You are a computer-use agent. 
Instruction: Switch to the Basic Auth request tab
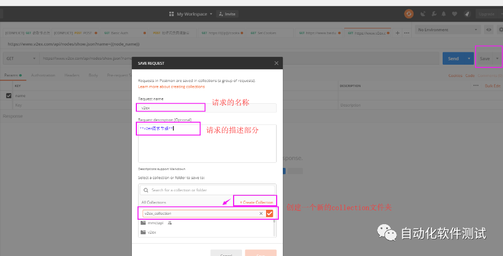tap(125, 33)
